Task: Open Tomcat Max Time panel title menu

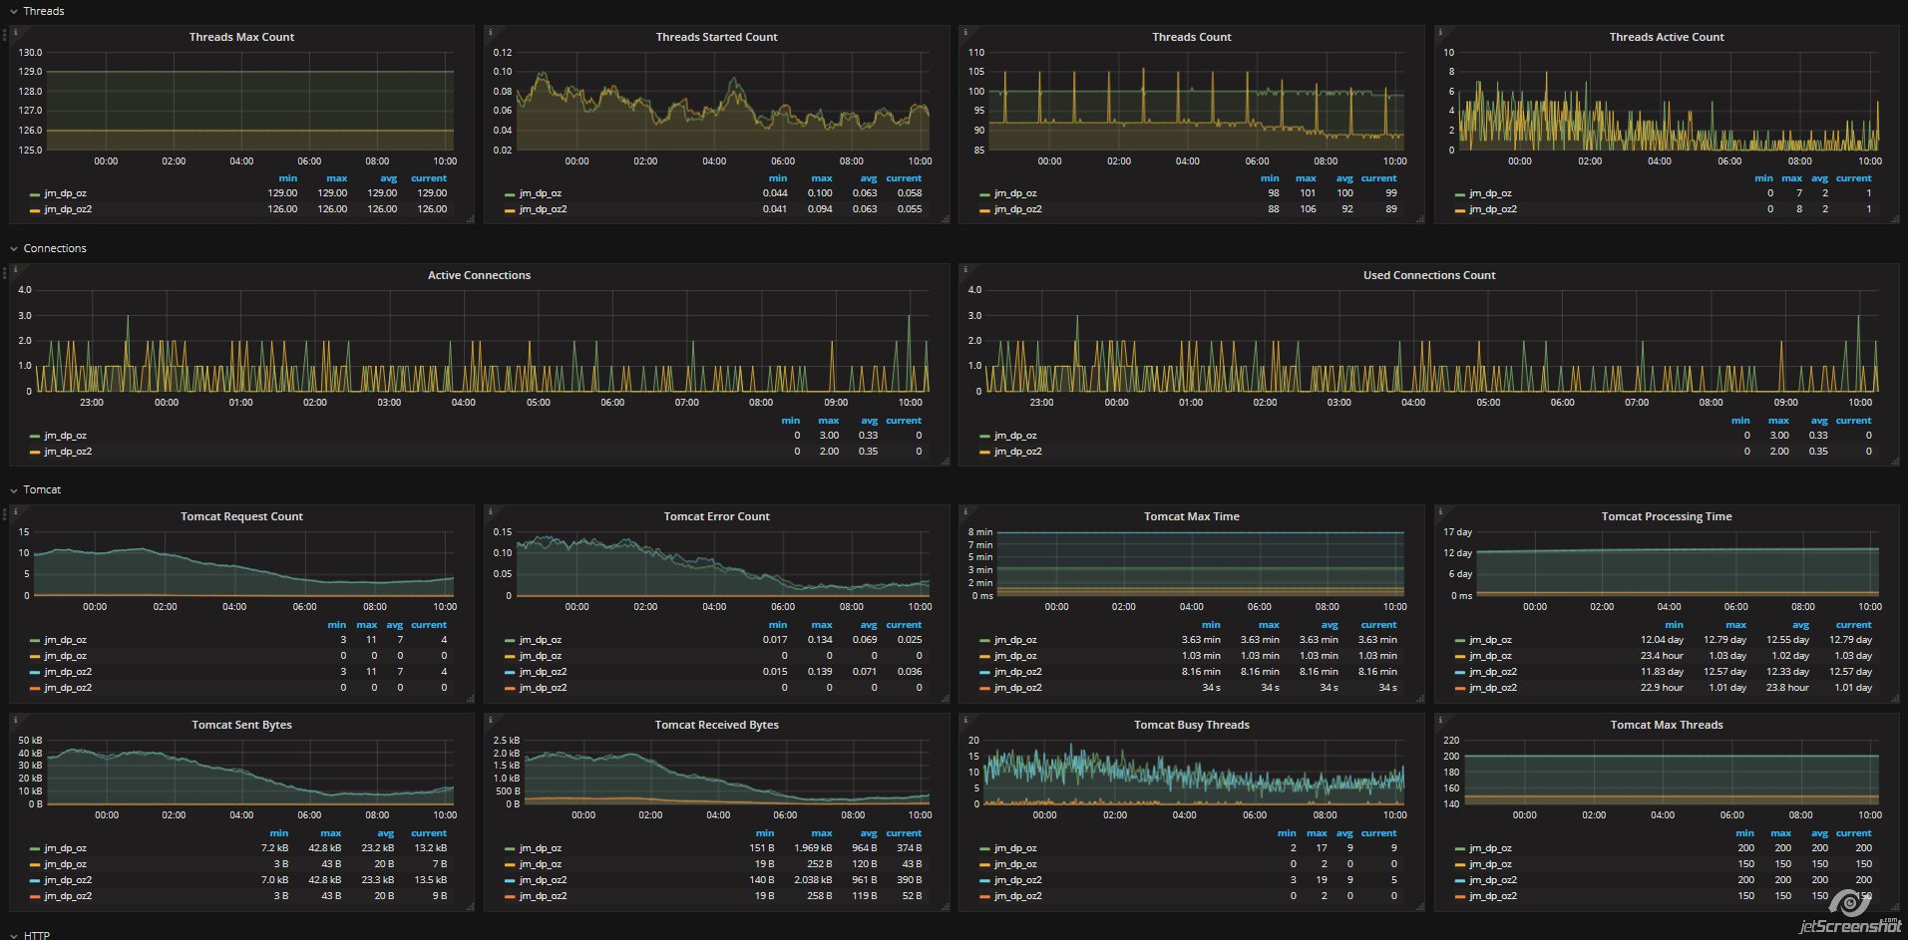Action: (1192, 516)
